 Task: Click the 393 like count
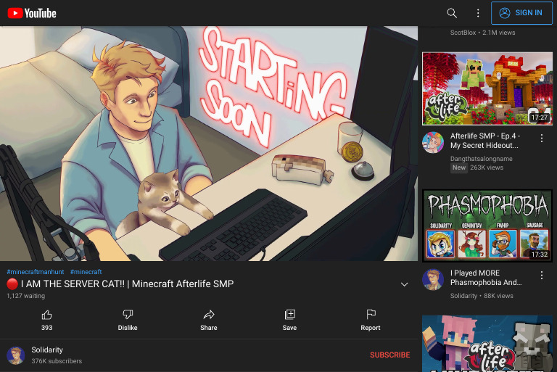(46, 328)
